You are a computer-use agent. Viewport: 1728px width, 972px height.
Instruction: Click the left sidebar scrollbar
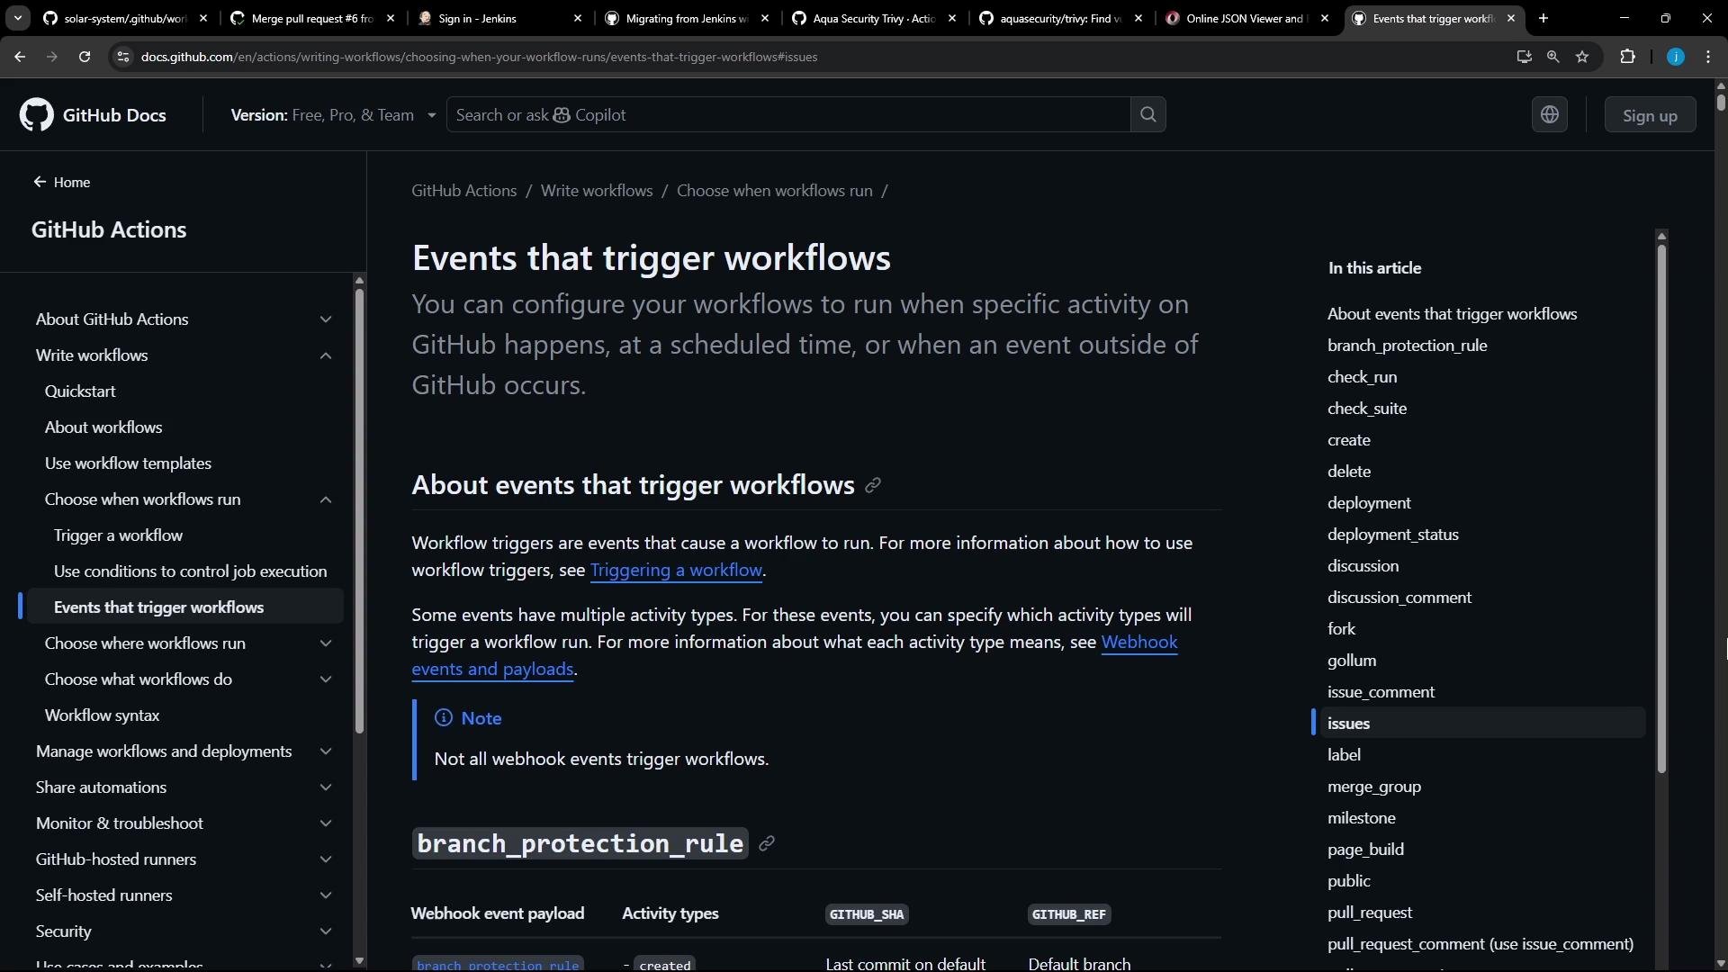pos(359,510)
